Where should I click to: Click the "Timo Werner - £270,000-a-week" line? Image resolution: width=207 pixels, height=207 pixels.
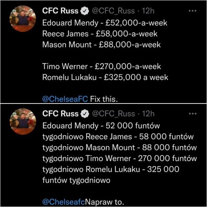click(101, 66)
